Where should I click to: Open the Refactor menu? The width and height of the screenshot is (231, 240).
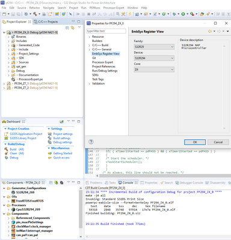(34, 8)
